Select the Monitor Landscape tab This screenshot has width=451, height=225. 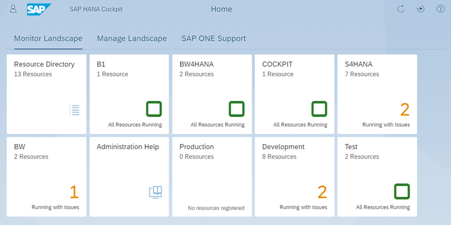click(x=48, y=39)
